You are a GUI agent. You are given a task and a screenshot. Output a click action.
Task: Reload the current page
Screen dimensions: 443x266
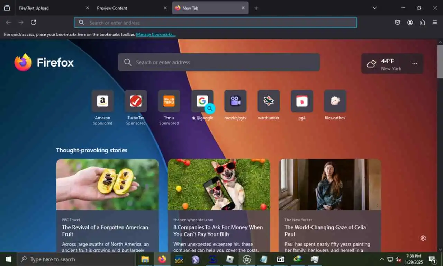tap(33, 23)
